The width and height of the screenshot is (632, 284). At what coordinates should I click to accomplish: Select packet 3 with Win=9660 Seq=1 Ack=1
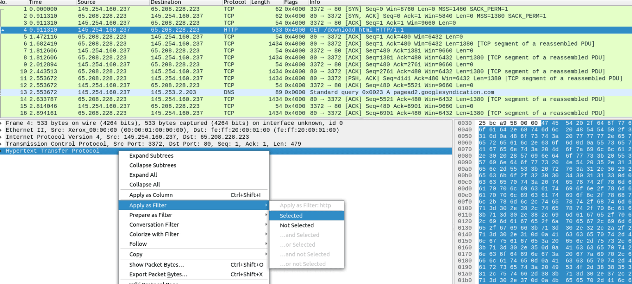coord(316,23)
